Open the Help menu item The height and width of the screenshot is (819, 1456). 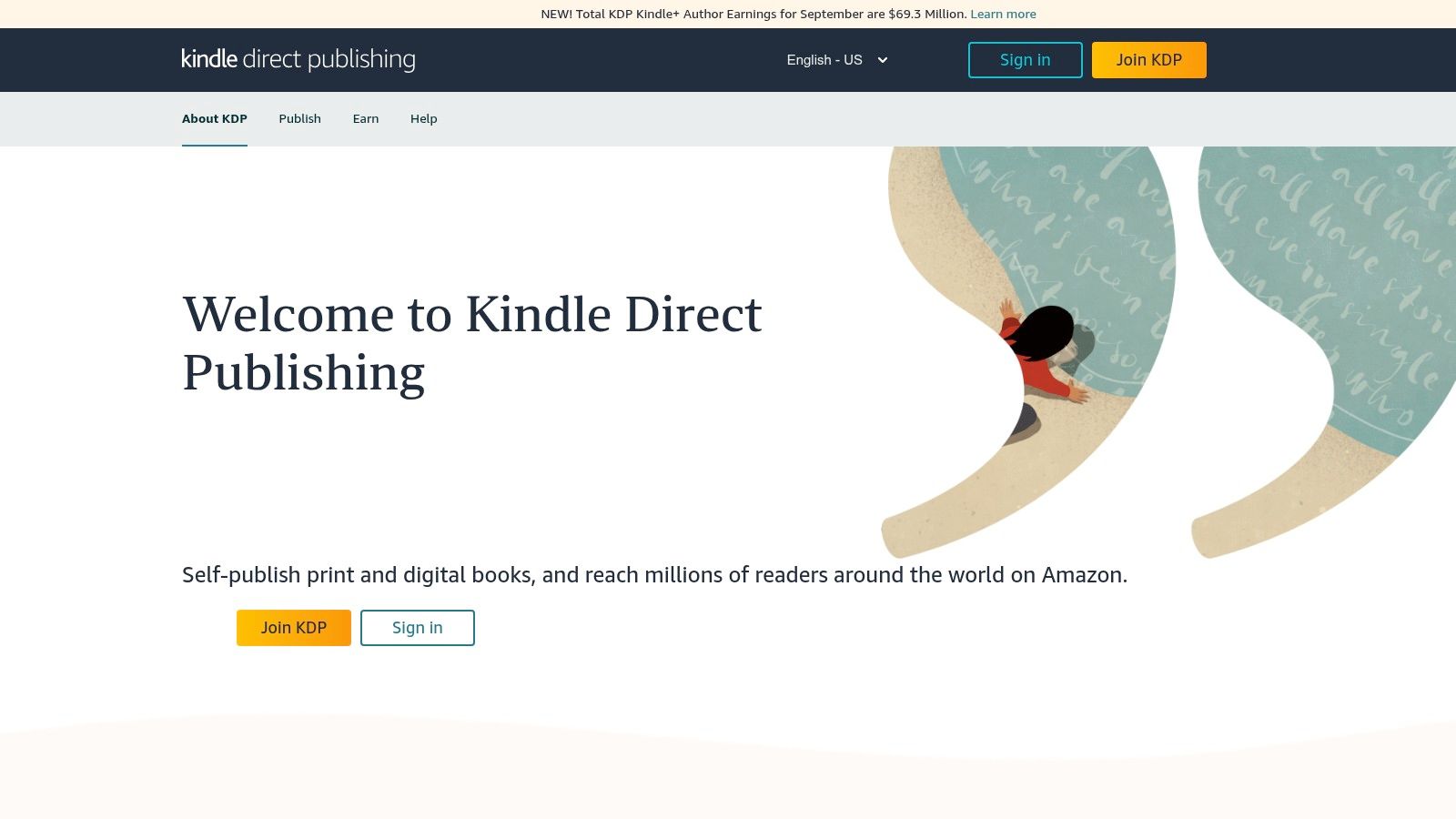[x=423, y=118]
